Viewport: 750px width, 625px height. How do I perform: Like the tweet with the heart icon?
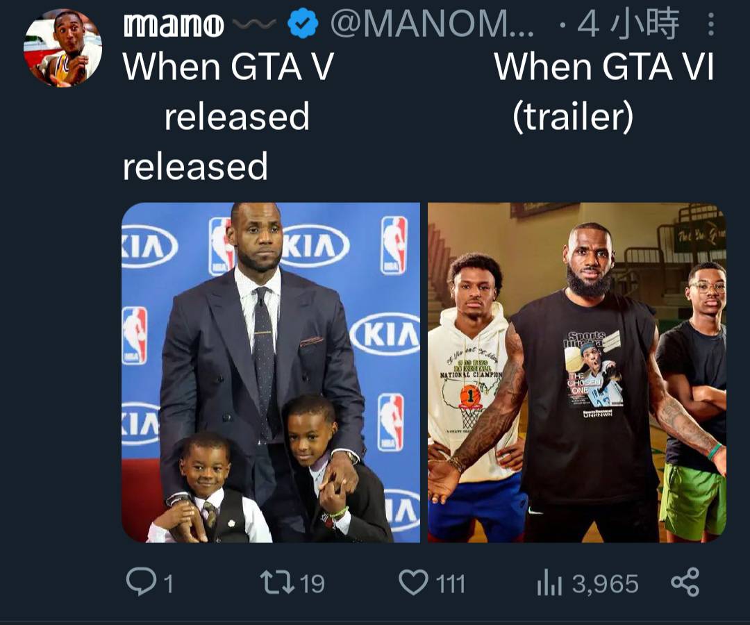point(413,582)
